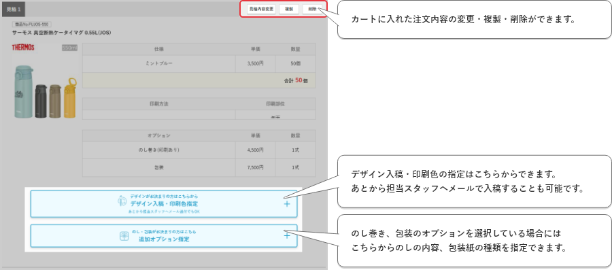612x270 pixels.
Task: Click the 3,500円 unit price cell
Action: [255, 64]
